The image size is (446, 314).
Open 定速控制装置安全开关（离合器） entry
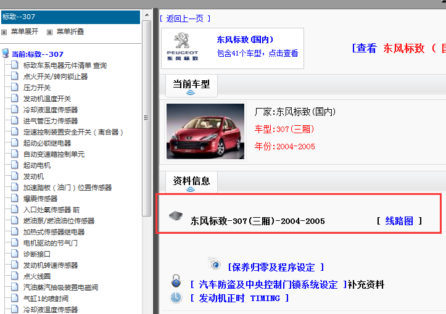coord(73,132)
